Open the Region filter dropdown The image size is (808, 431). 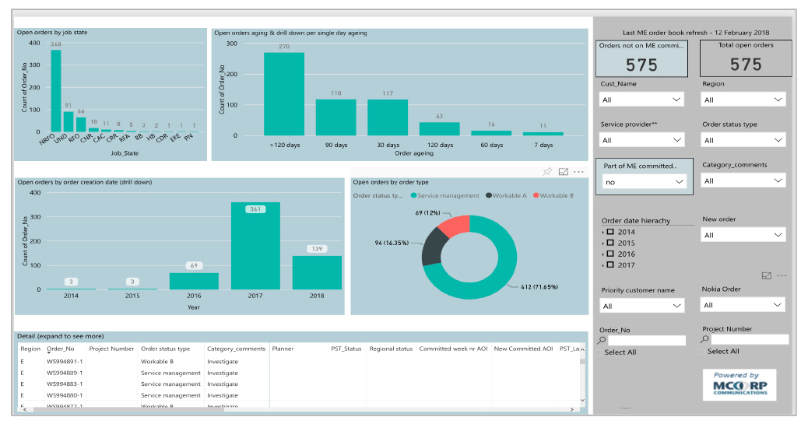click(743, 100)
